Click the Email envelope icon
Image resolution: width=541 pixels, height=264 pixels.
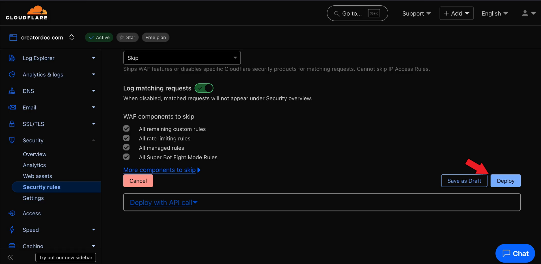pyautogui.click(x=12, y=108)
